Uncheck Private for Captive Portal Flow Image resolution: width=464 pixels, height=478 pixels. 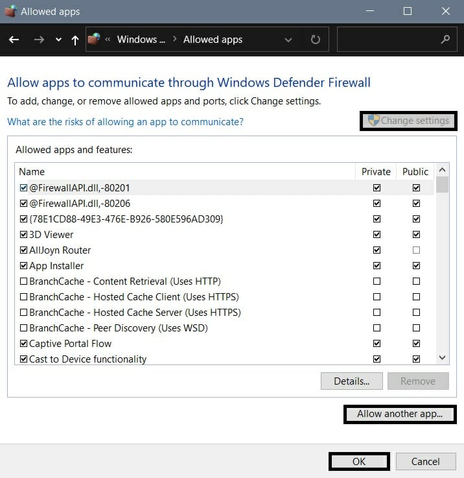[377, 344]
